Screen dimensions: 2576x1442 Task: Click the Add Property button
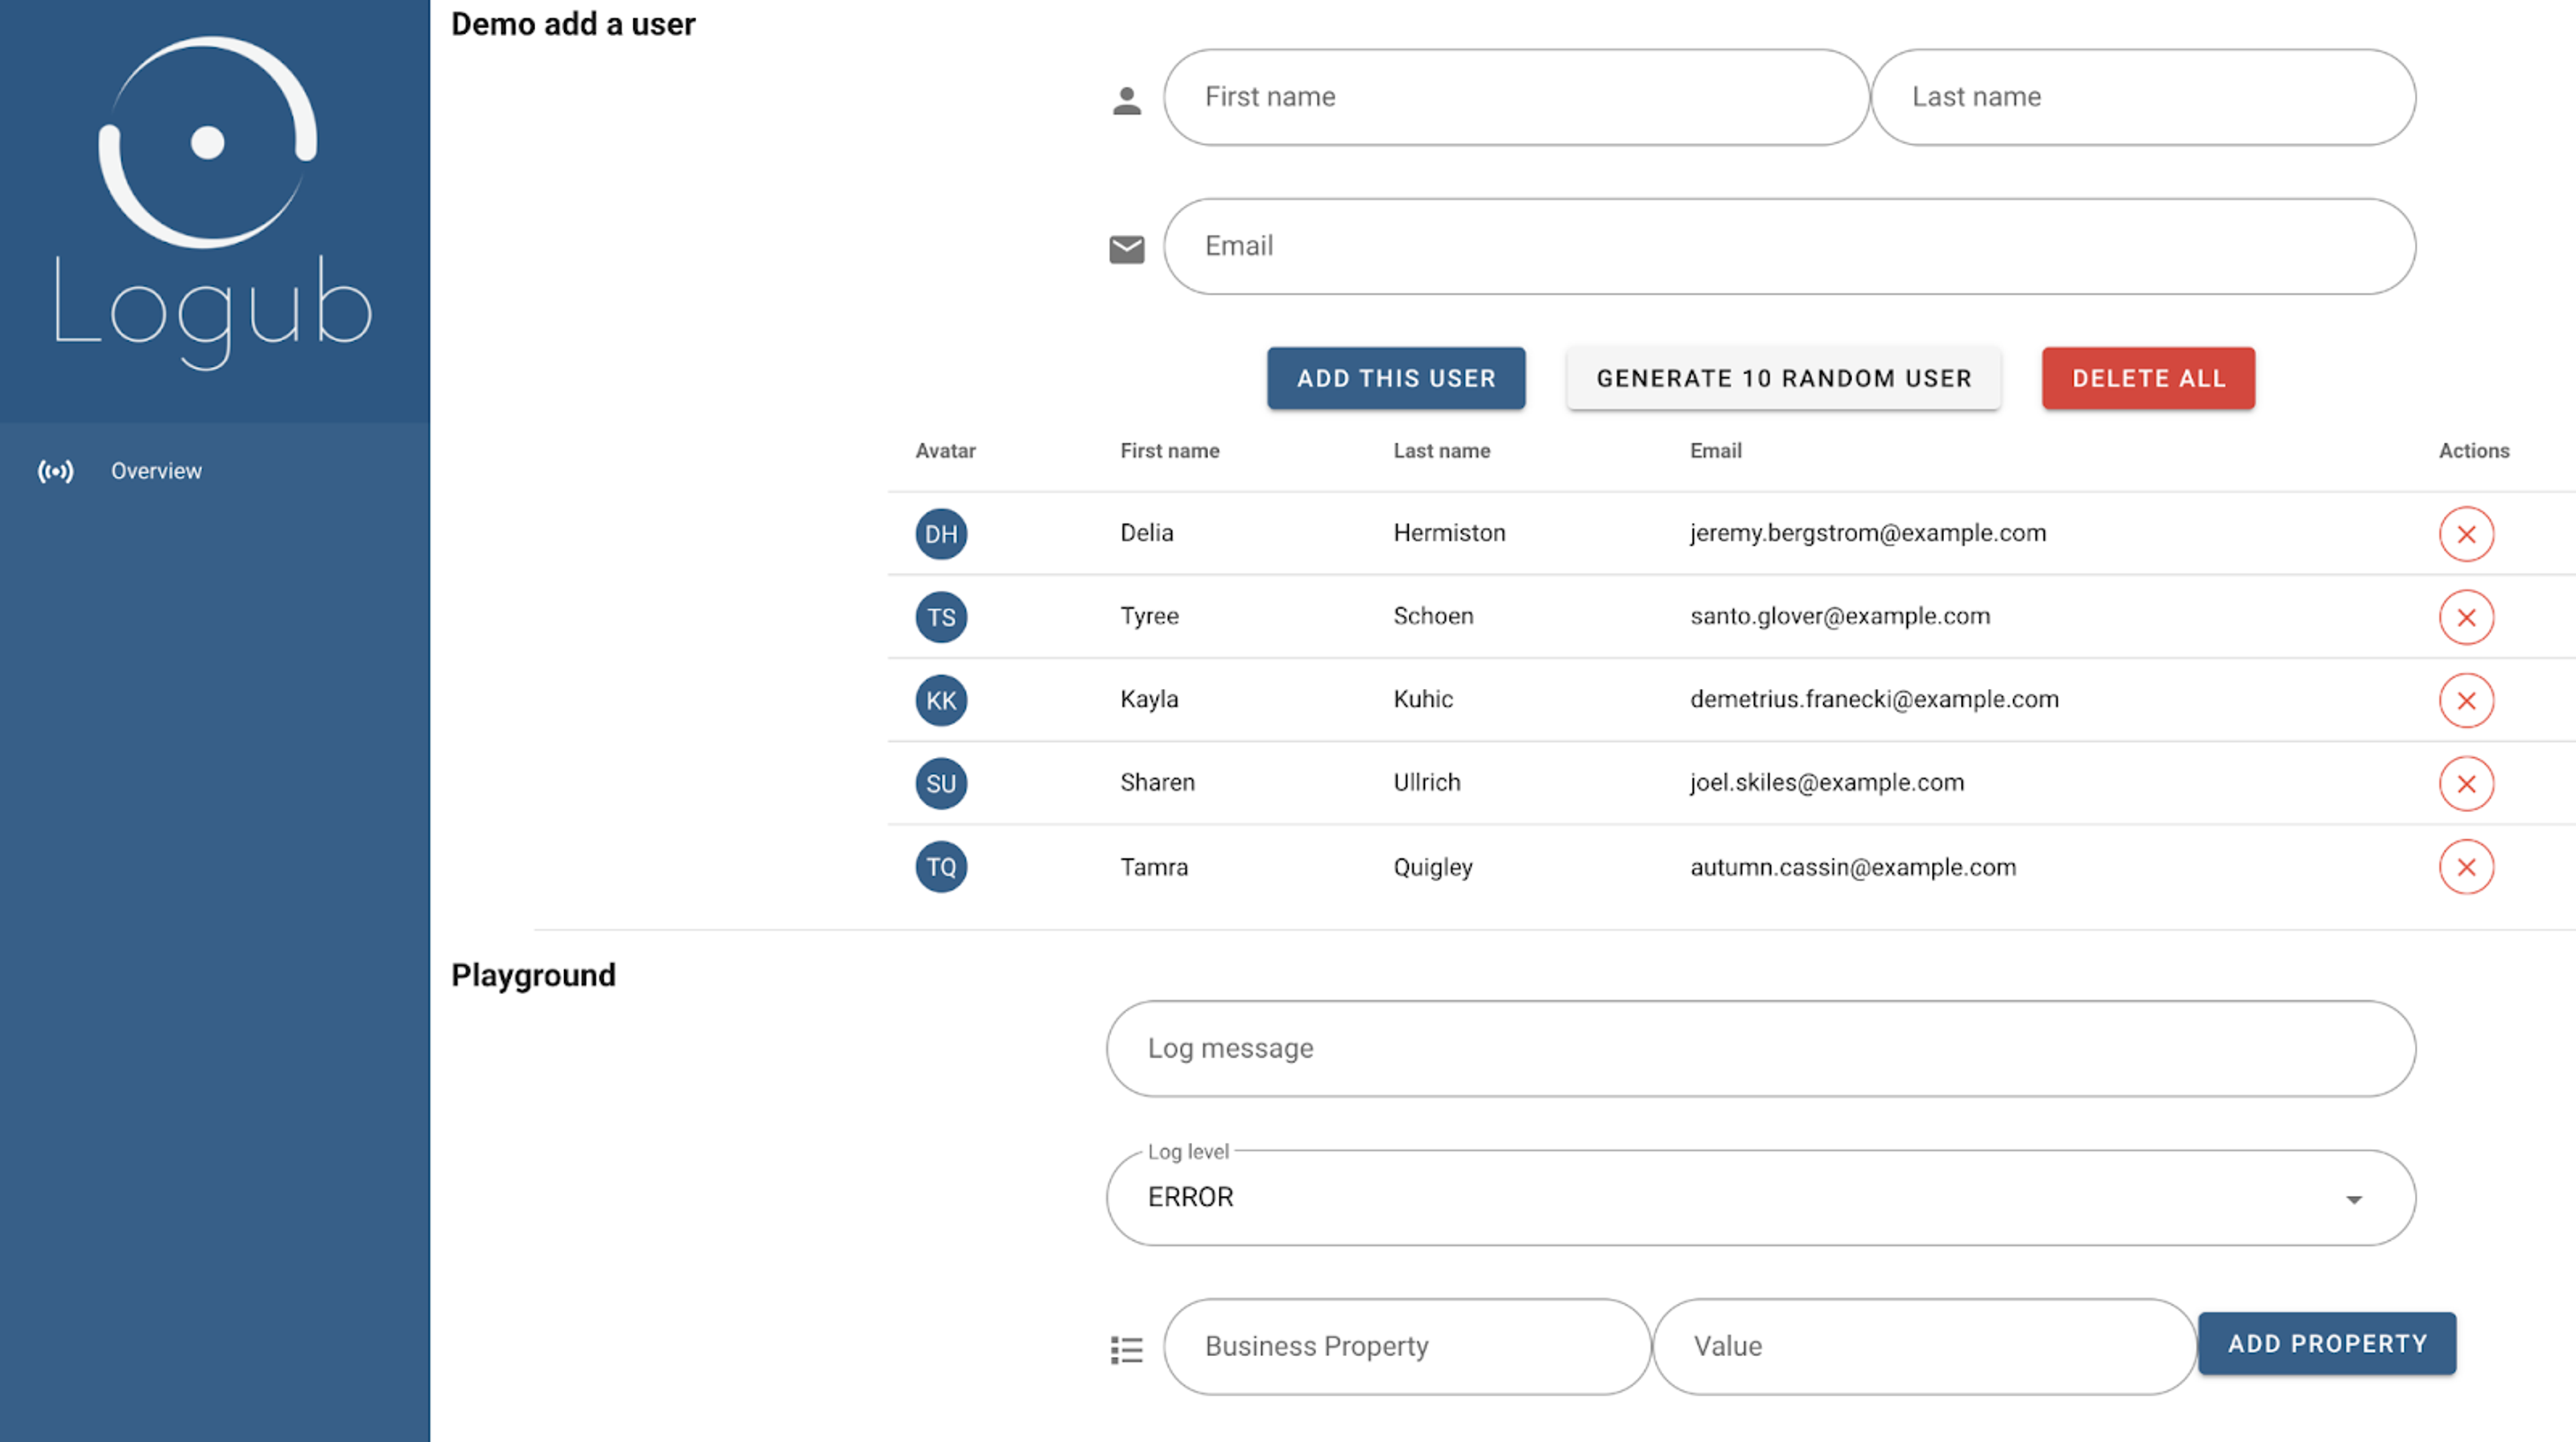[2326, 1343]
